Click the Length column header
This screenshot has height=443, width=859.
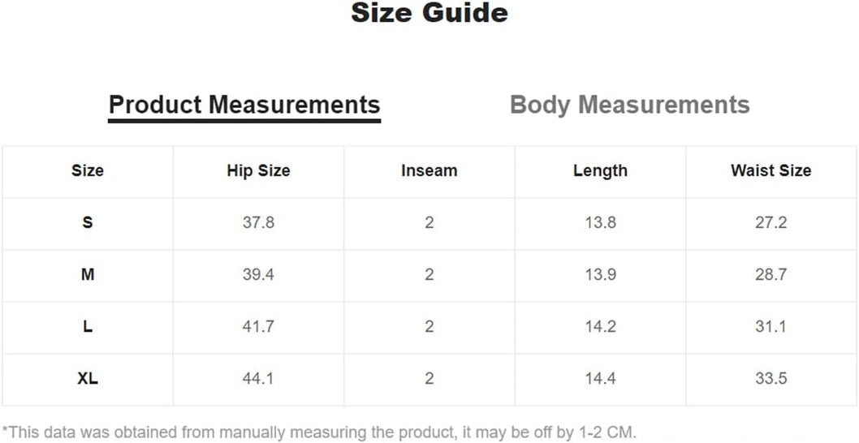(x=600, y=170)
